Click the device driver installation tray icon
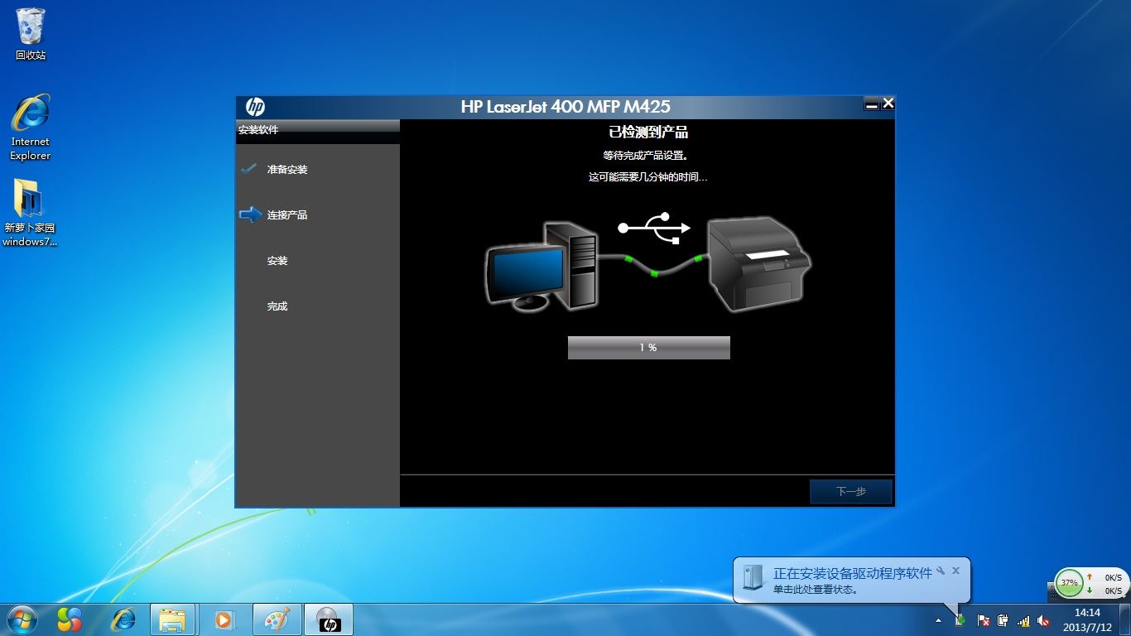The width and height of the screenshot is (1131, 636). point(960,619)
